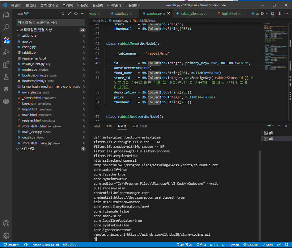The image size is (292, 248).
Task: Open editor more actions ellipsis
Action: [x=286, y=13]
